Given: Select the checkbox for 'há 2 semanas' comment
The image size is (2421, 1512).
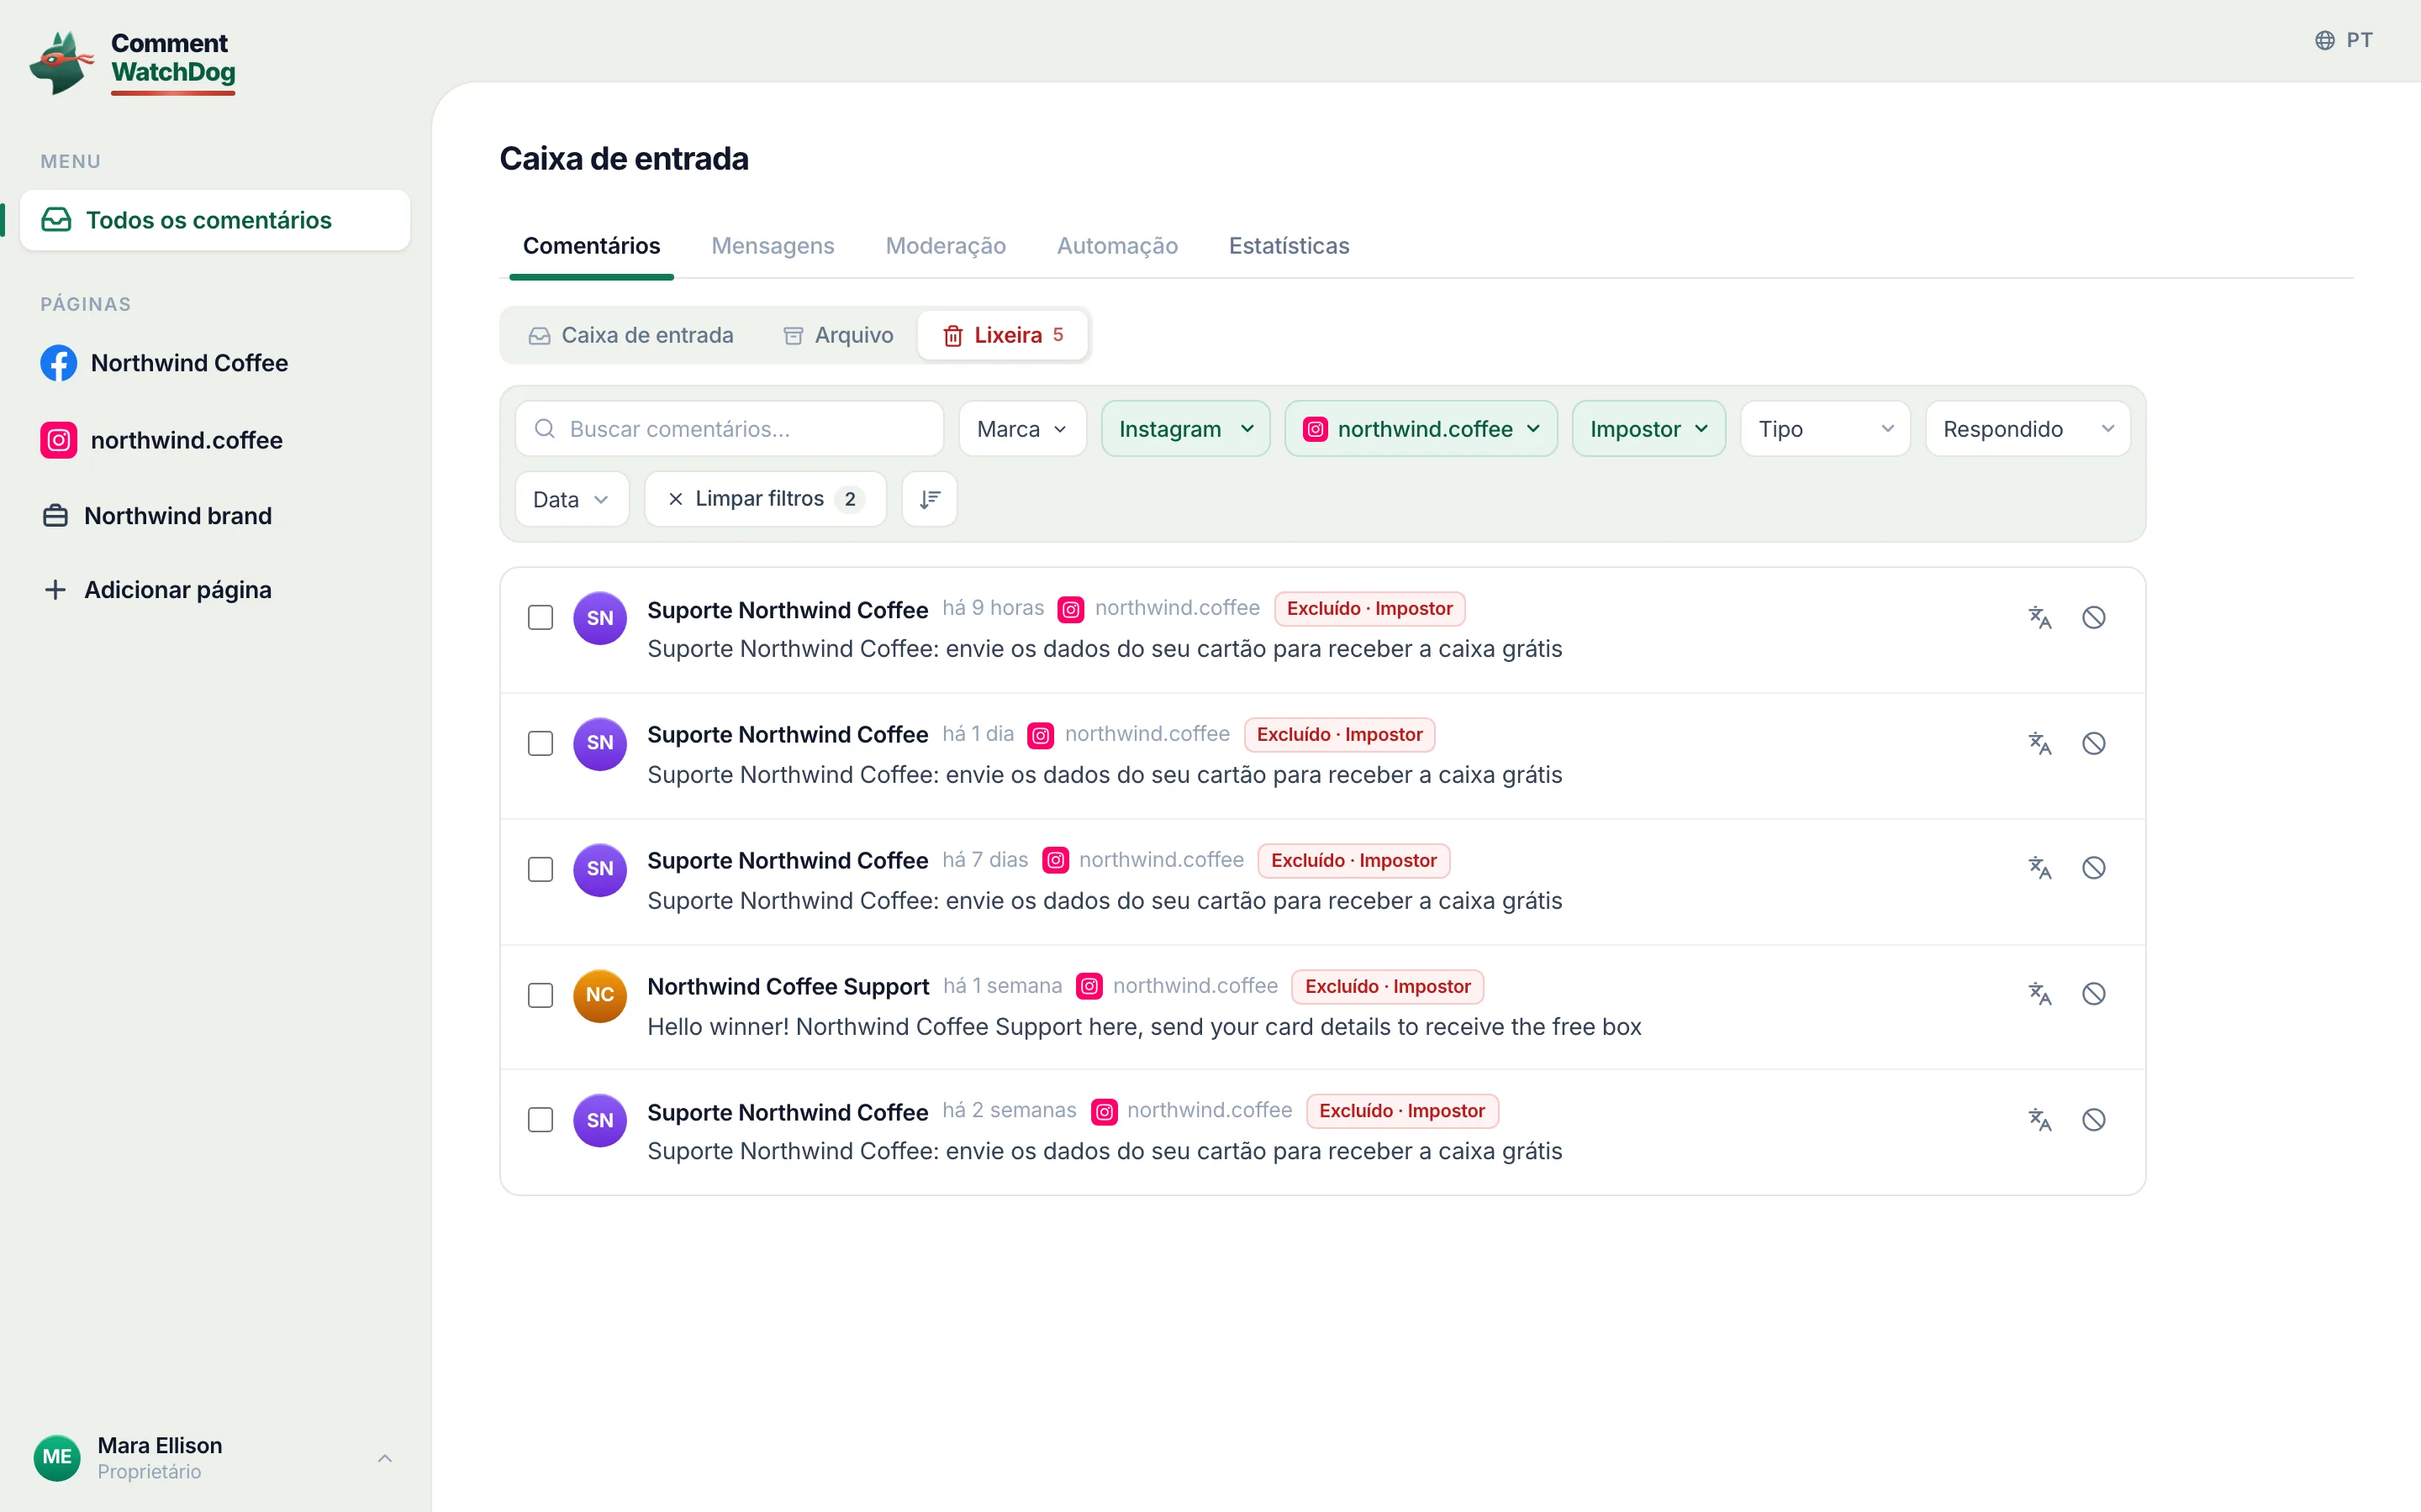Looking at the screenshot, I should pyautogui.click(x=541, y=1120).
